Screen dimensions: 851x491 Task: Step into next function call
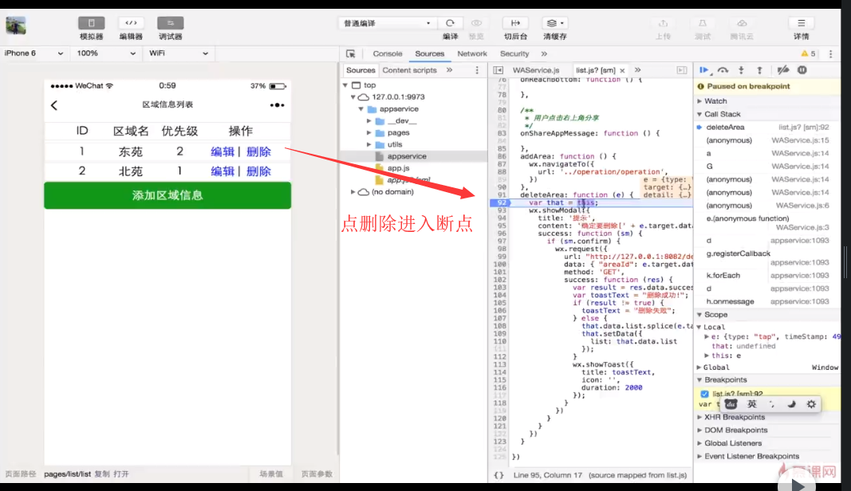tap(741, 70)
